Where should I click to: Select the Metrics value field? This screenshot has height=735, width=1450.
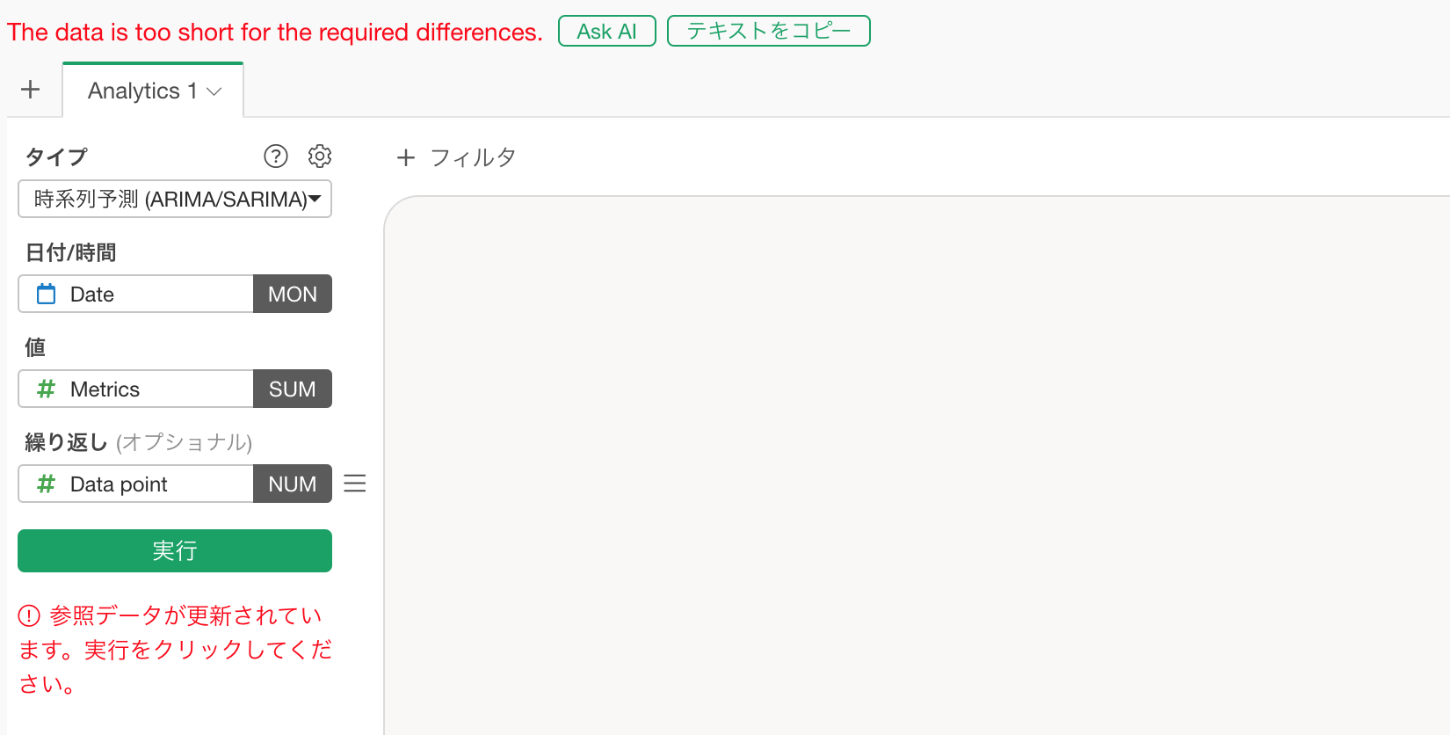coord(136,389)
